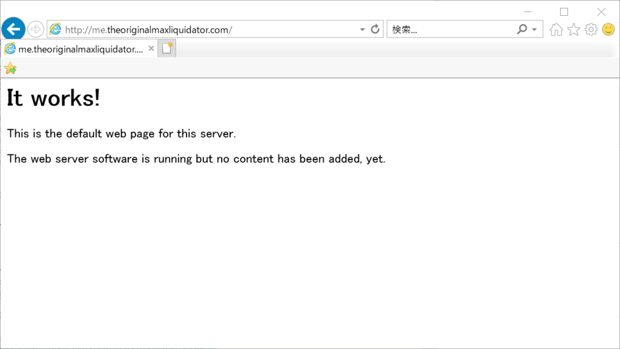Open search provider dropdown arrow
Image resolution: width=620 pixels, height=349 pixels.
534,29
